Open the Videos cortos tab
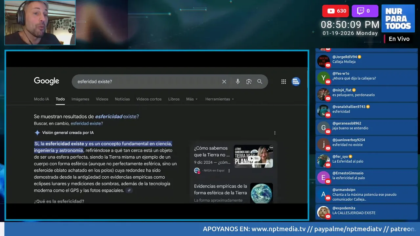The height and width of the screenshot is (236, 420). 149,99
